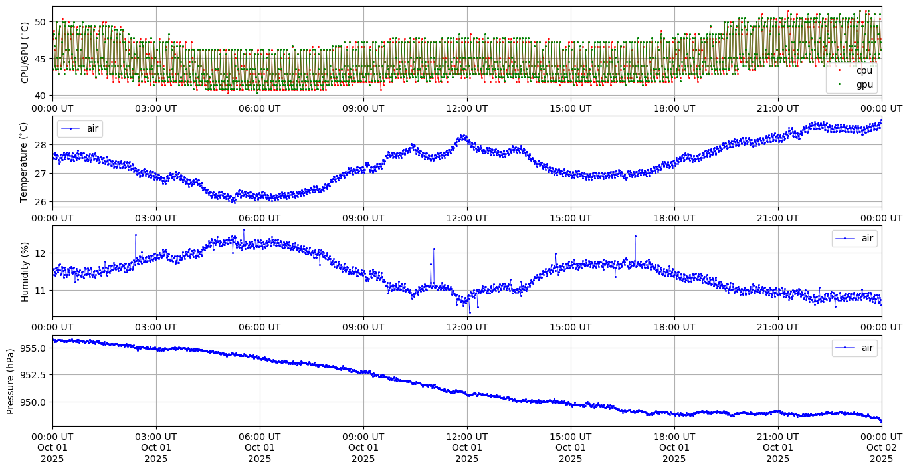Select the Pressure (hPa) y-axis label
This screenshot has height=470, width=909.
pyautogui.click(x=11, y=381)
